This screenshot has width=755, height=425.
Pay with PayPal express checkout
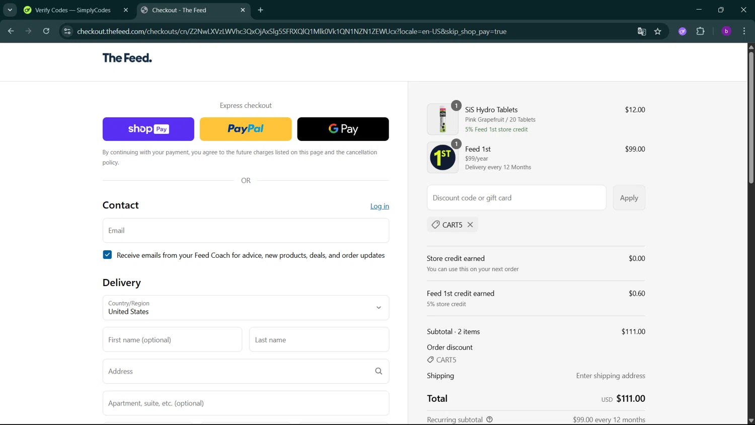(246, 129)
